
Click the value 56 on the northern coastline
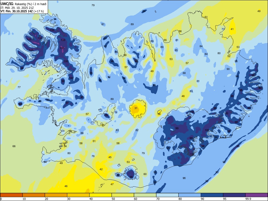(180, 31)
